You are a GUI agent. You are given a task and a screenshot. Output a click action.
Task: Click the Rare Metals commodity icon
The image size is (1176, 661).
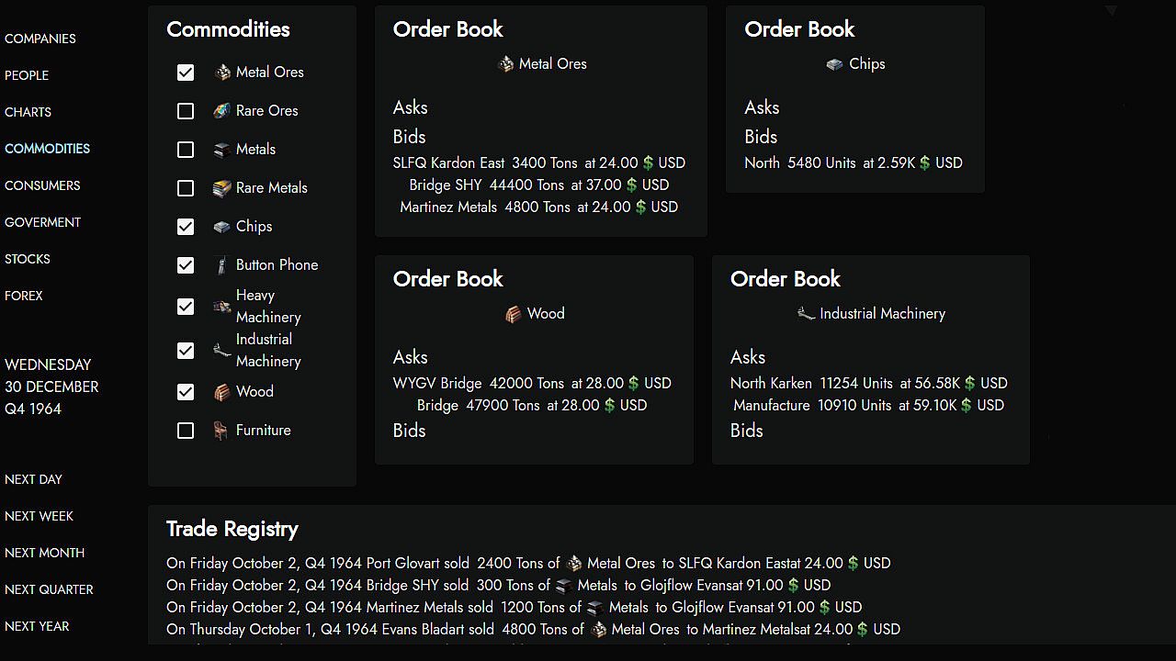point(221,188)
